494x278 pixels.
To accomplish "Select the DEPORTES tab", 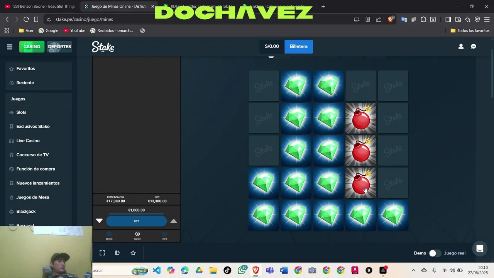I will (x=59, y=47).
